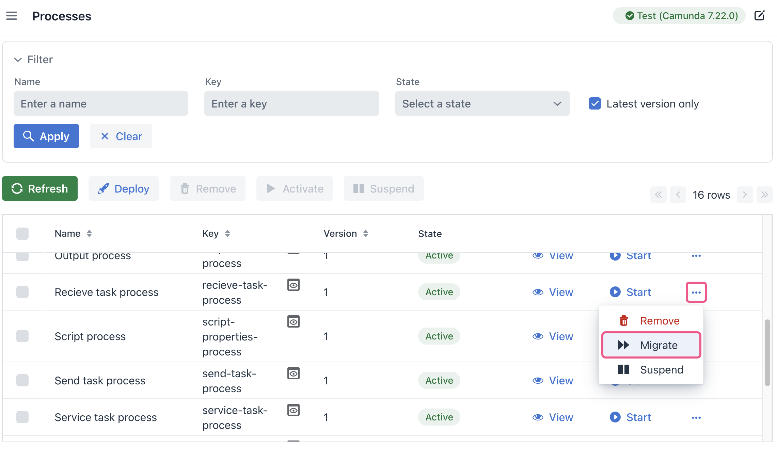Clear the filter fields
The image size is (777, 449).
point(121,136)
